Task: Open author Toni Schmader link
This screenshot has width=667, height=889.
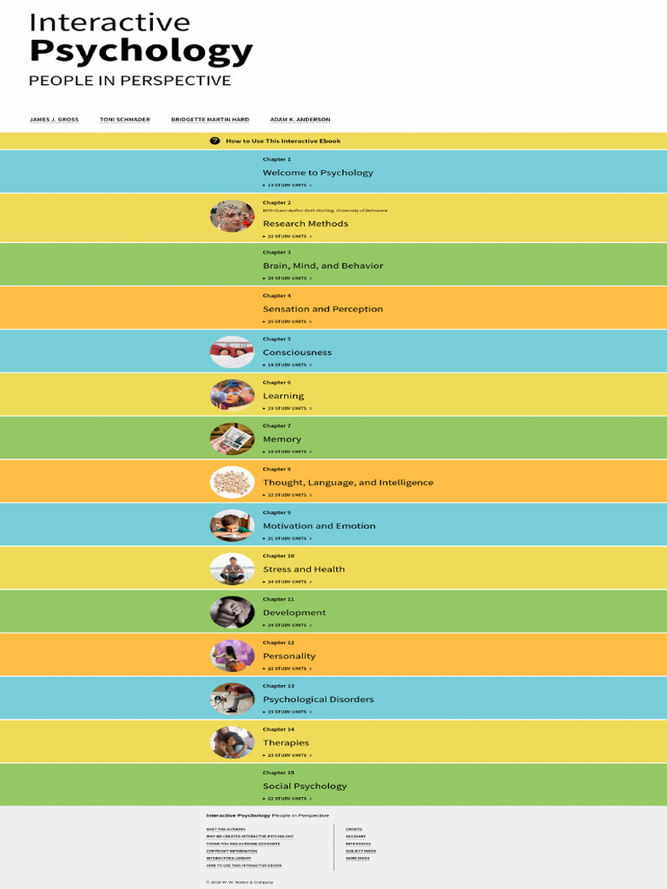Action: (125, 120)
